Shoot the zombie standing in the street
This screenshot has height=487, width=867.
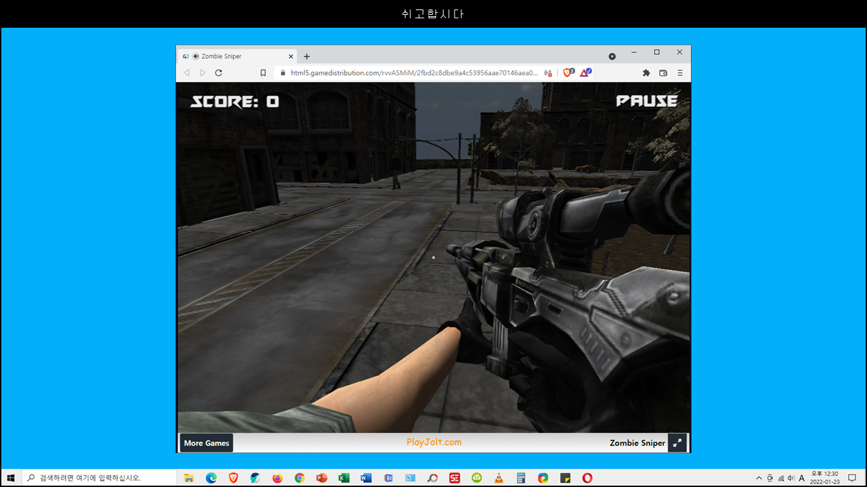(x=396, y=172)
